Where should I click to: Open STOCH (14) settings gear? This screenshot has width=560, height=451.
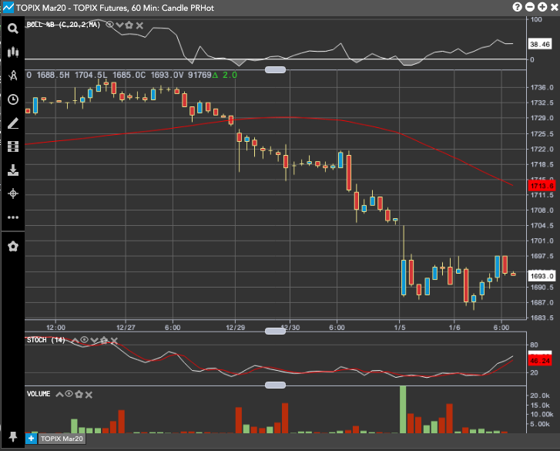coord(104,340)
